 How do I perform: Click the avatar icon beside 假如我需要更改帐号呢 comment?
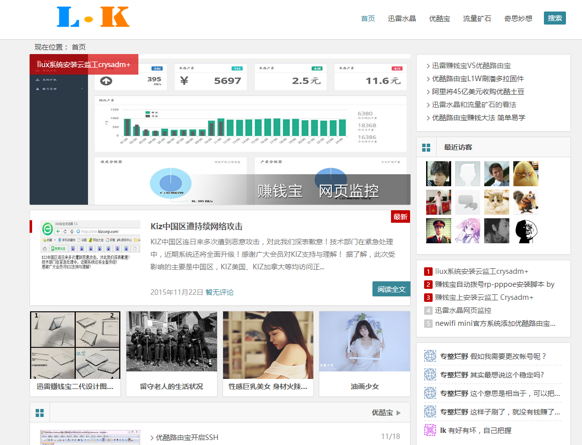(x=430, y=356)
